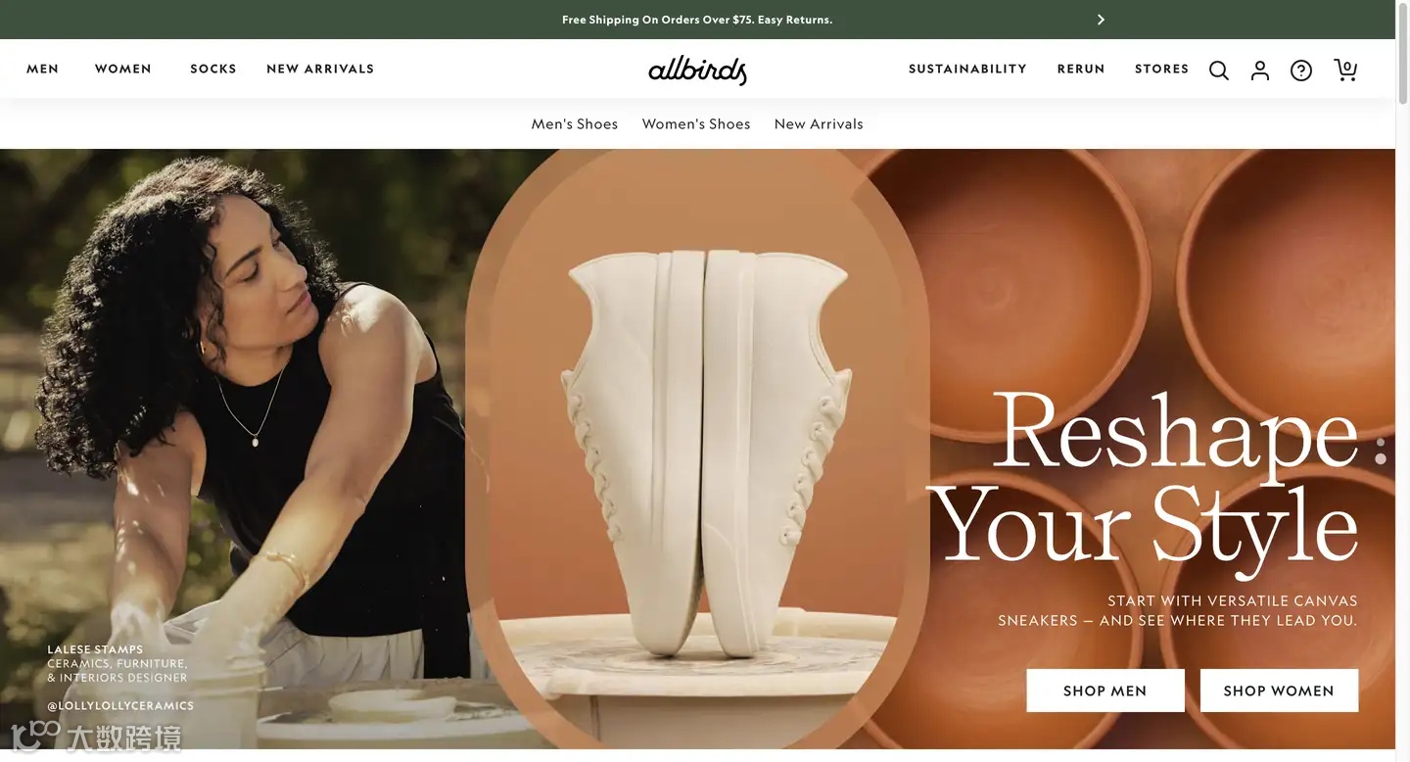Expand the Men navigation menu
The image size is (1410, 762).
[x=43, y=69]
